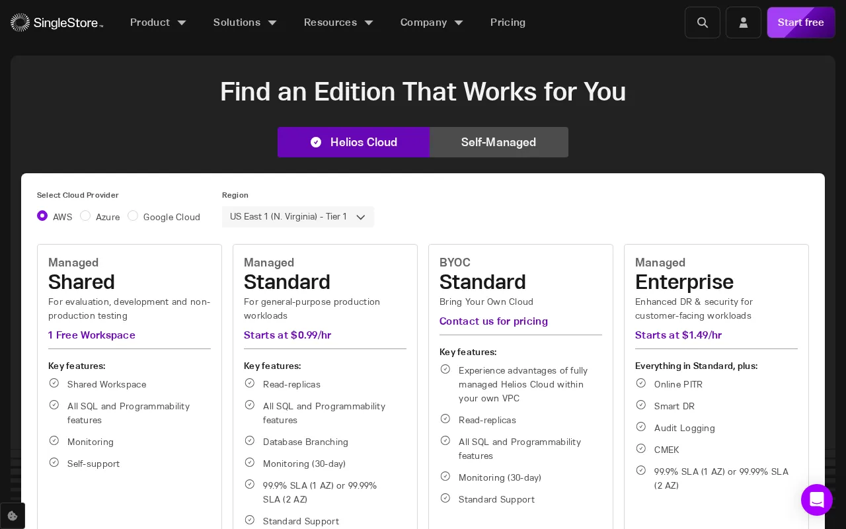This screenshot has height=529, width=846.
Task: Click the check icon beside Database Branching
Action: pyautogui.click(x=250, y=440)
